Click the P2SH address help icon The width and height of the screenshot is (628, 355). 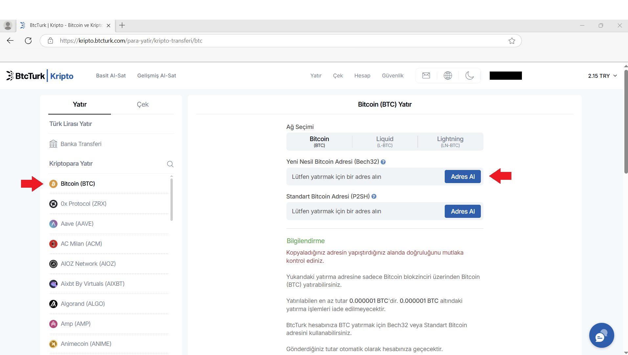point(374,197)
